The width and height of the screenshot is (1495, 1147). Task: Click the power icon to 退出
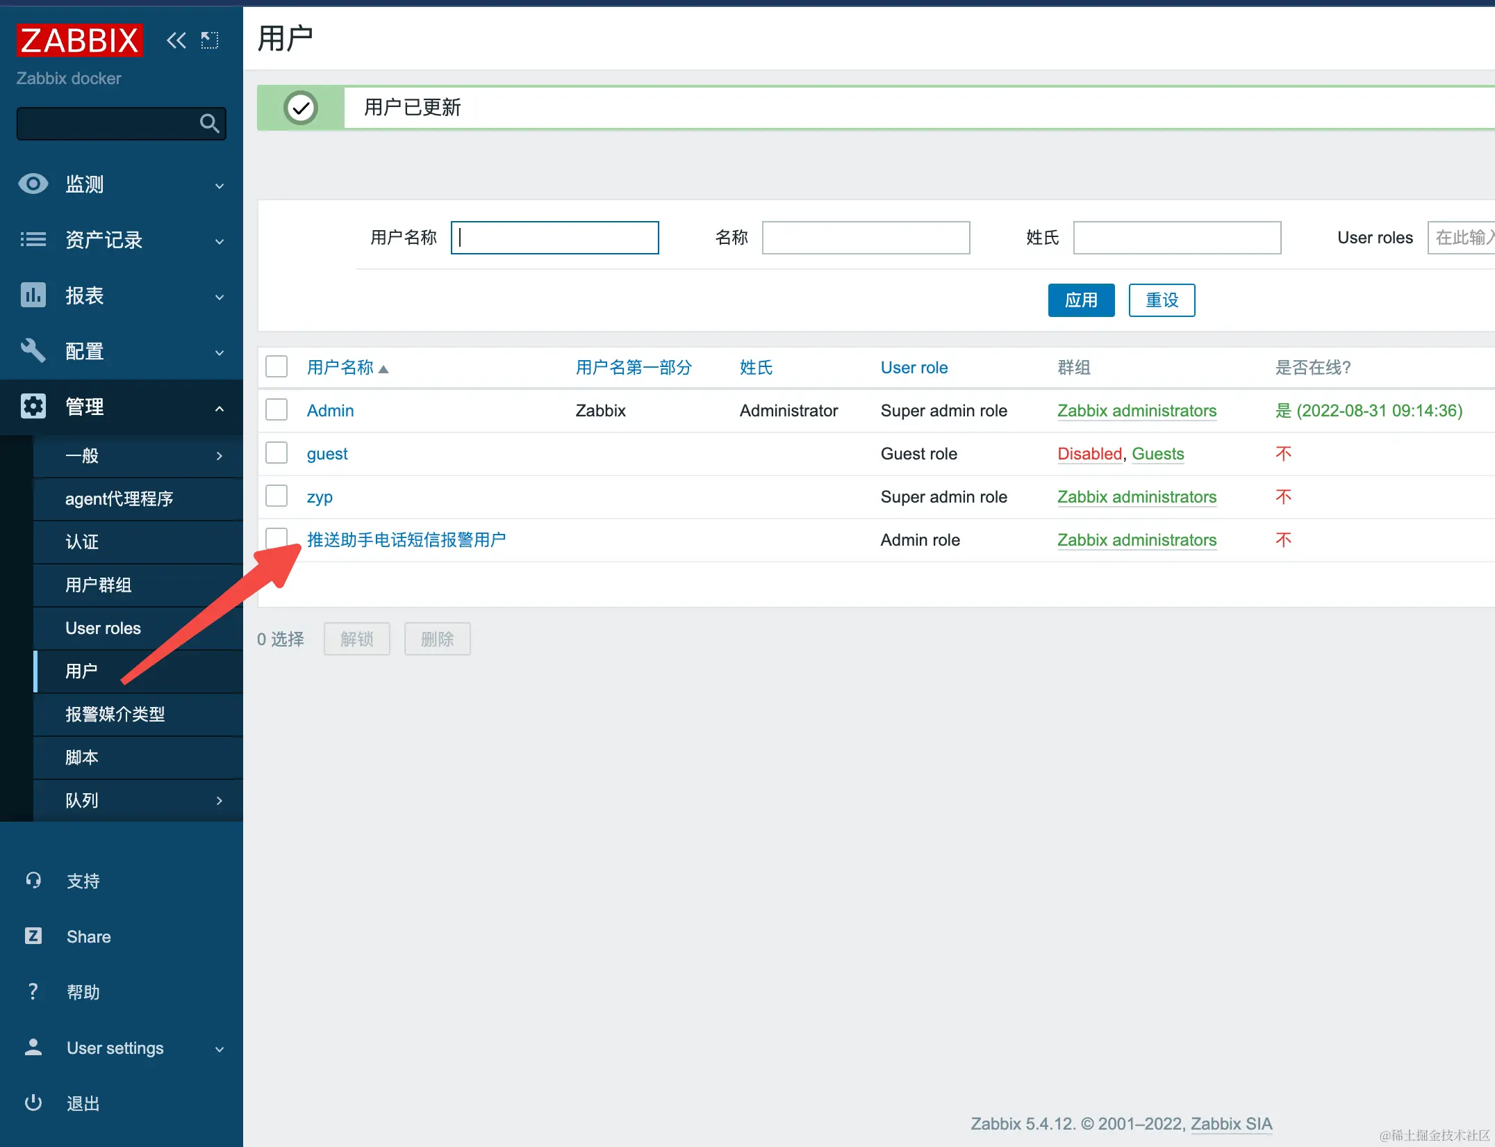point(33,1103)
